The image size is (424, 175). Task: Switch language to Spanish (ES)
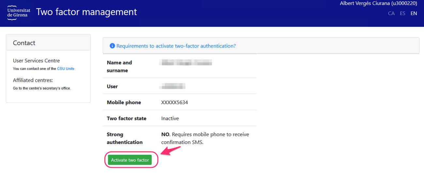tap(403, 13)
